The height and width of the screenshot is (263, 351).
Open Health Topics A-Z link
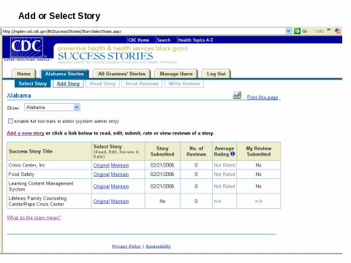pos(195,40)
